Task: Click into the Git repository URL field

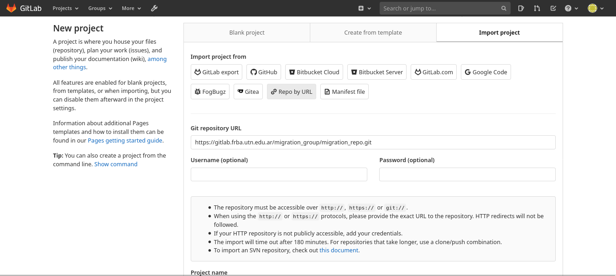Action: click(373, 142)
